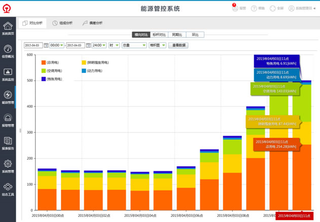
Task: Click the 对比分析 copy-pages icon
Action: point(25,23)
